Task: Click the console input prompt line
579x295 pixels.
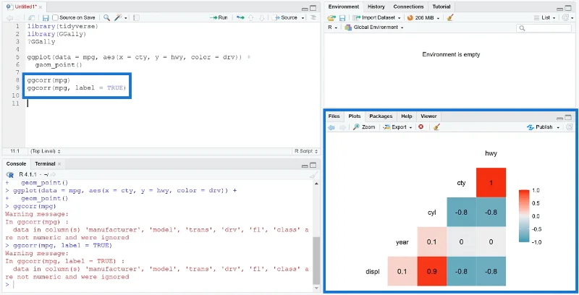Action: (x=159, y=284)
